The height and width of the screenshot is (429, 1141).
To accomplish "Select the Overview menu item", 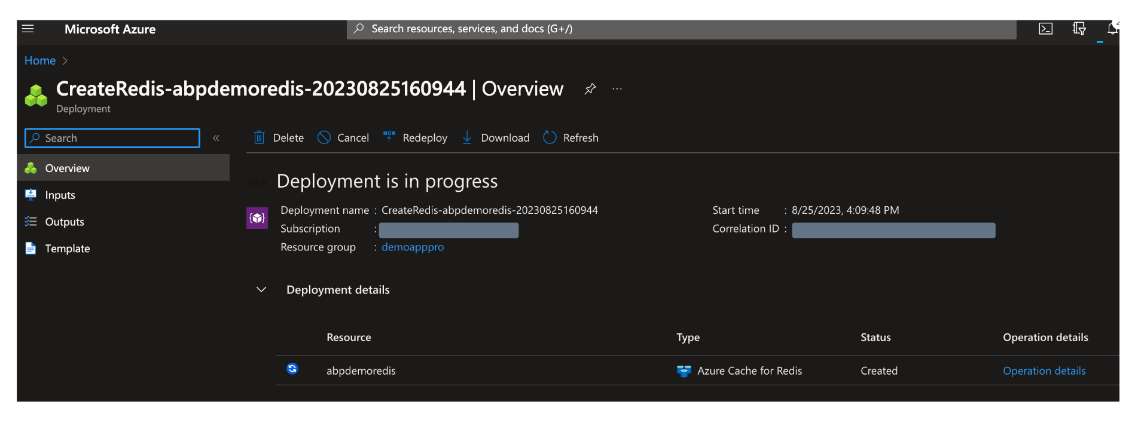I will pos(123,168).
